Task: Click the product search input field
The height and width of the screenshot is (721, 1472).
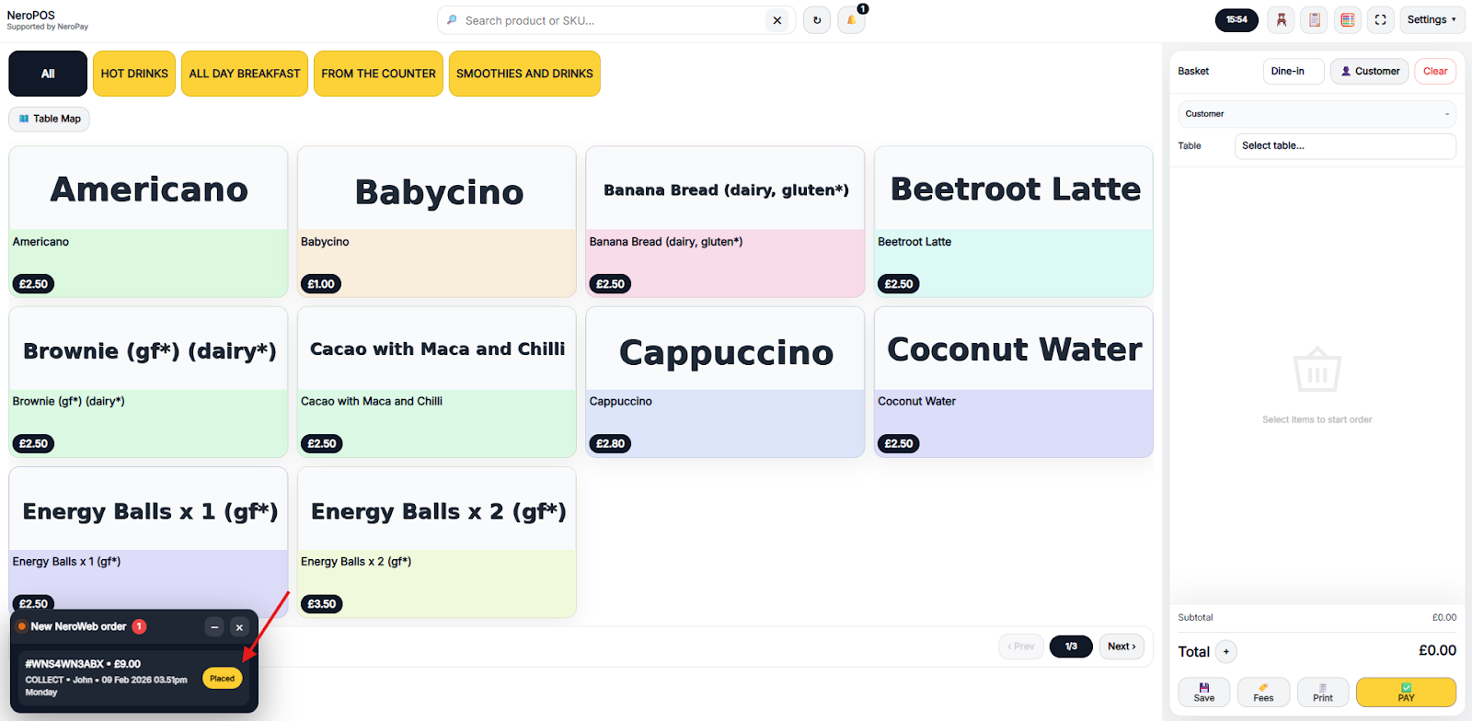Action: pyautogui.click(x=612, y=20)
